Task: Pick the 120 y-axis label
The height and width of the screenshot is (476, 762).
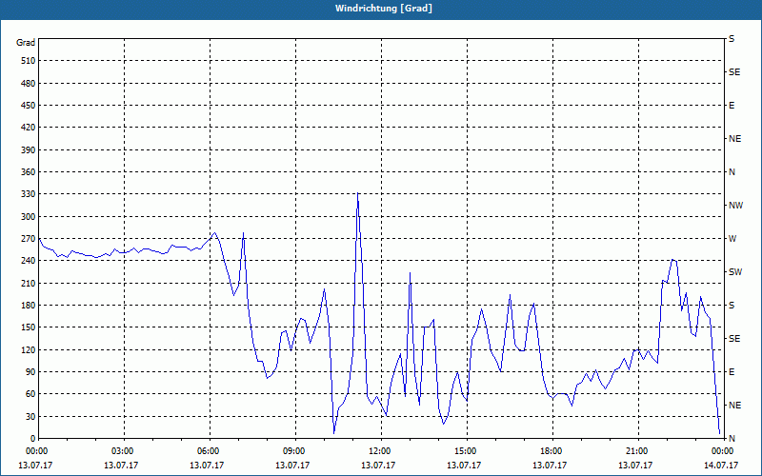Action: pyautogui.click(x=29, y=349)
